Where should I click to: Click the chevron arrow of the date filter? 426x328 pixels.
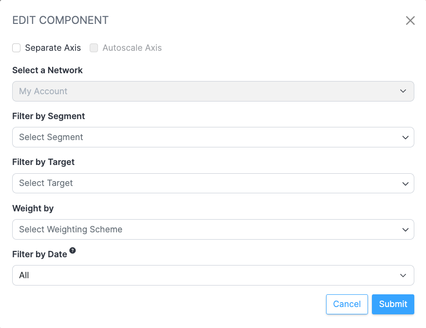click(x=403, y=275)
